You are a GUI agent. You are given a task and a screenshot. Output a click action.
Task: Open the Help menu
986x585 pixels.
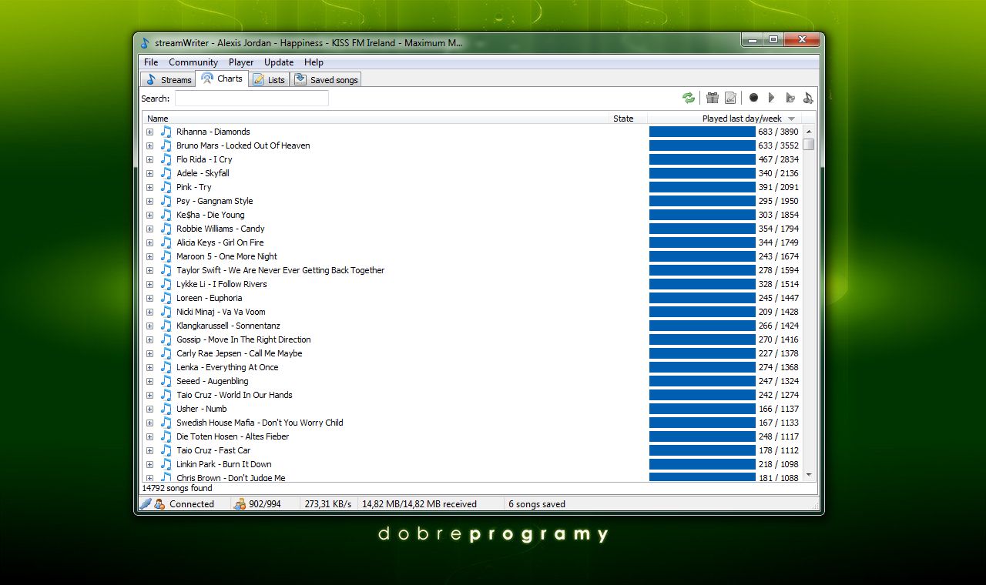click(x=314, y=62)
